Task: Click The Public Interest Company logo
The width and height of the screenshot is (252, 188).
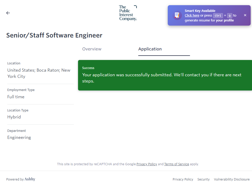Action: (128, 13)
